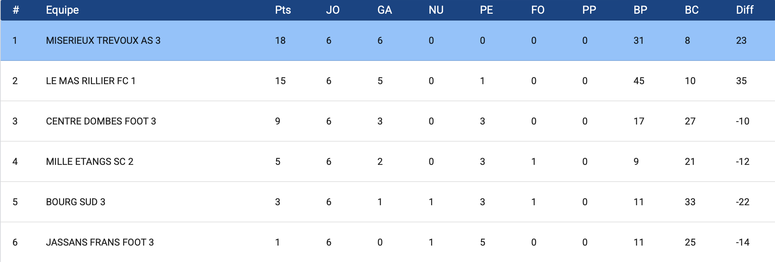Select the PE column header
The height and width of the screenshot is (262, 775).
[486, 10]
